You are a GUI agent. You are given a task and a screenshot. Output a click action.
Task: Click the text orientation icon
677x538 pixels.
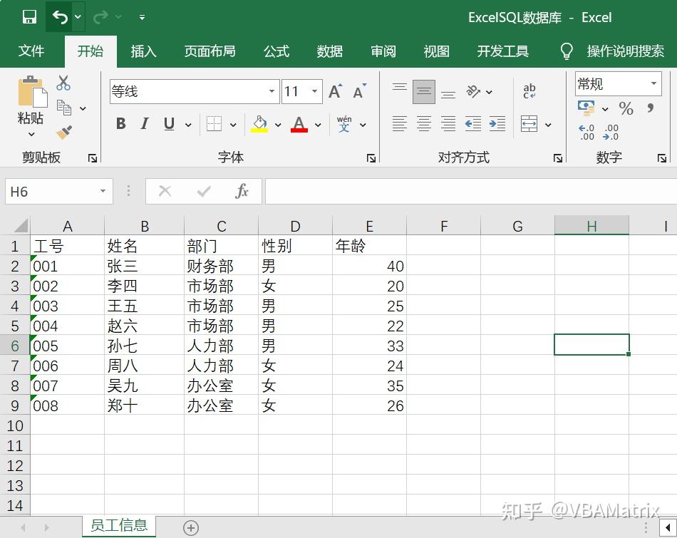(473, 91)
